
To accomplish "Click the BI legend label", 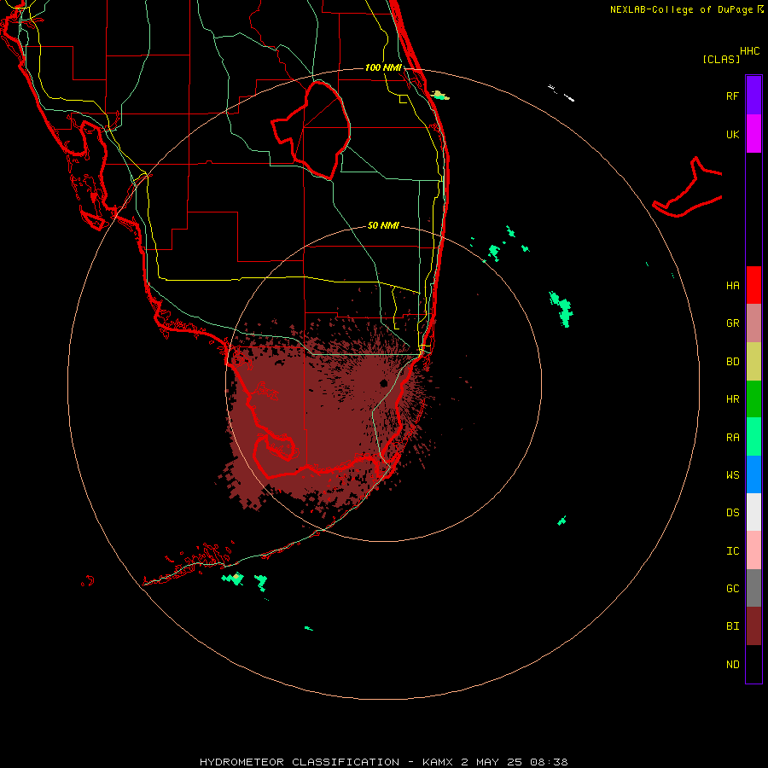I will coord(732,626).
